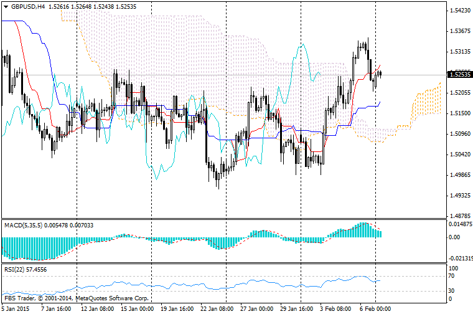Select the 1.51500 price axis label
This screenshot has height=314, width=473.
pos(458,113)
